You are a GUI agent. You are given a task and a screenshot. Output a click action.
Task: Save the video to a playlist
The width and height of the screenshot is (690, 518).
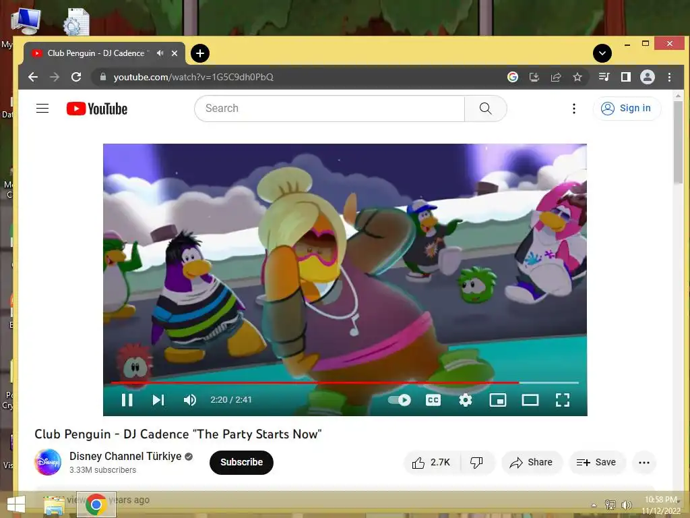click(x=596, y=463)
